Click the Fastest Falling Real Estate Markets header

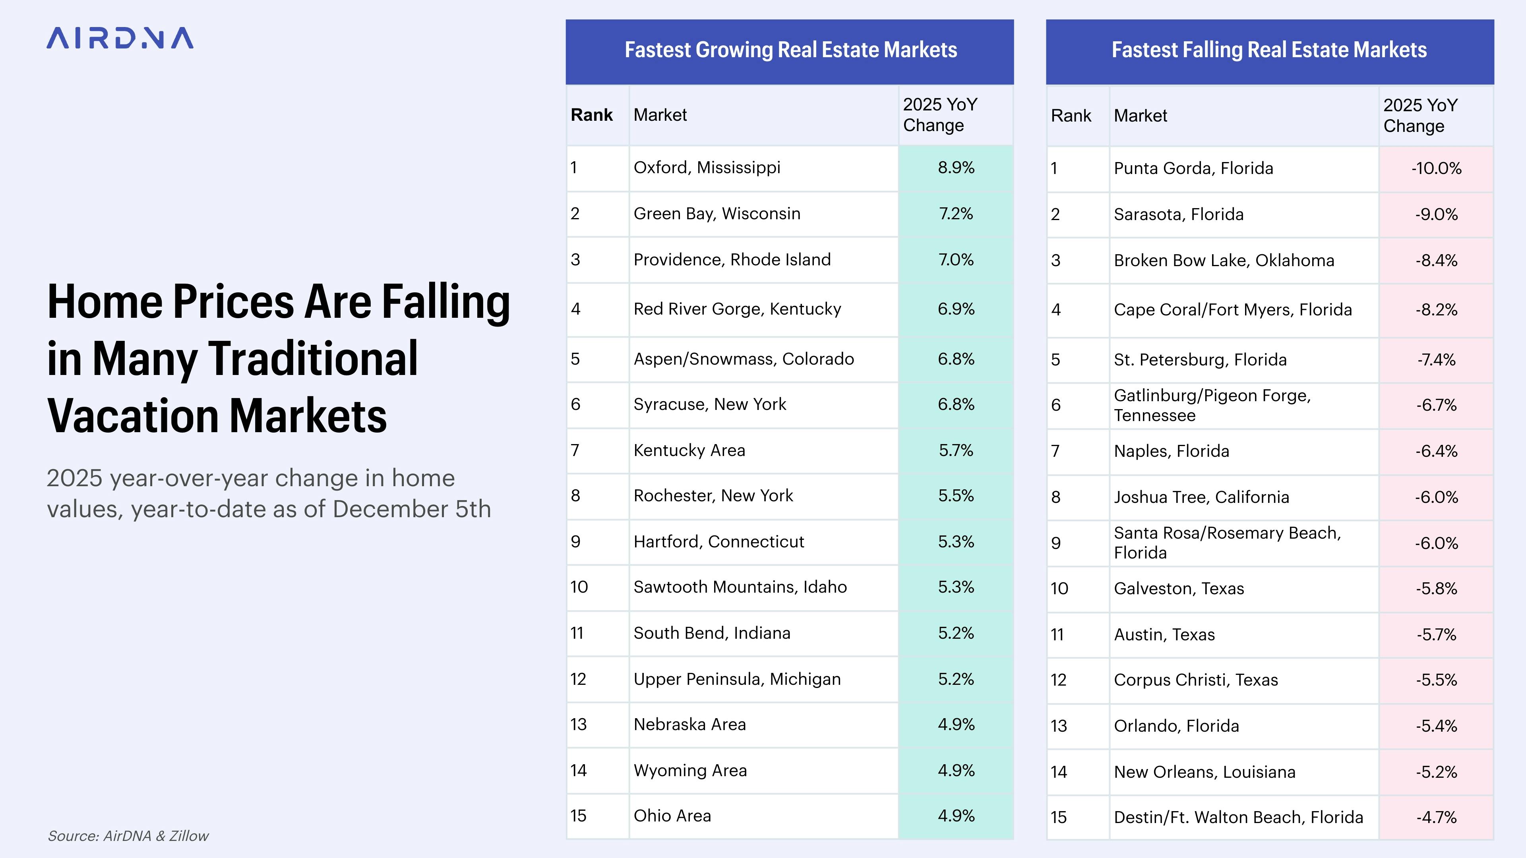[x=1269, y=50]
